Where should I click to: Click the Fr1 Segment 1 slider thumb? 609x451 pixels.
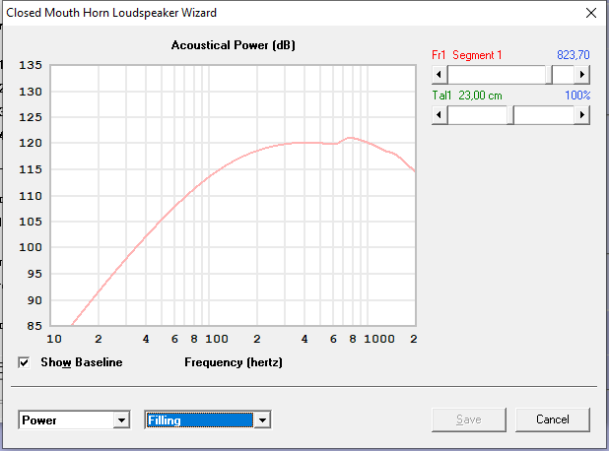[x=549, y=74]
